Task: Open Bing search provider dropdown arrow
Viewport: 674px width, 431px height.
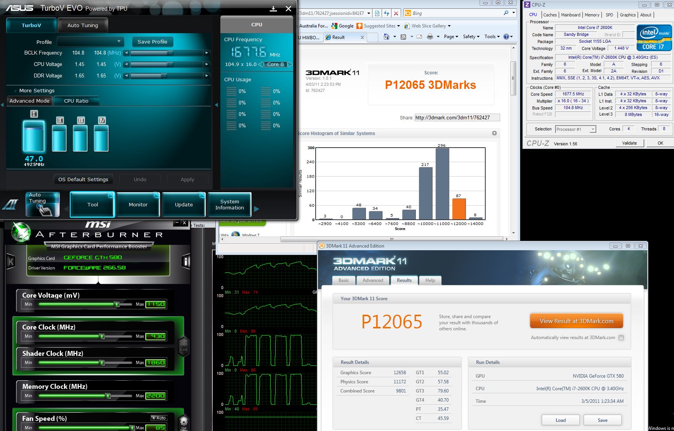Action: [x=514, y=13]
